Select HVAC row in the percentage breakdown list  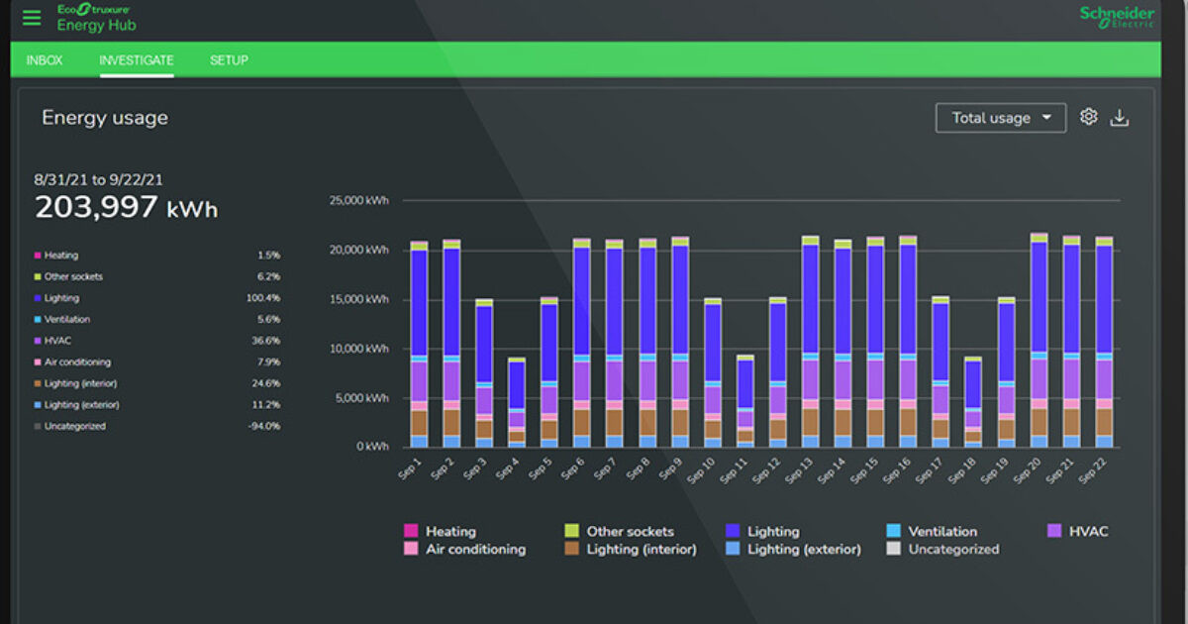[157, 341]
